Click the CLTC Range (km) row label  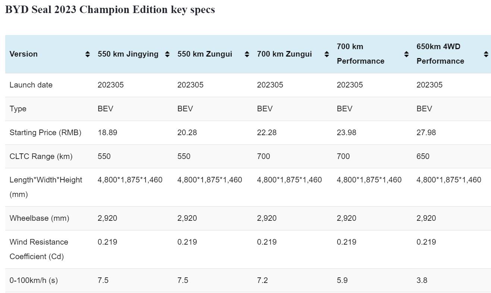(x=41, y=156)
